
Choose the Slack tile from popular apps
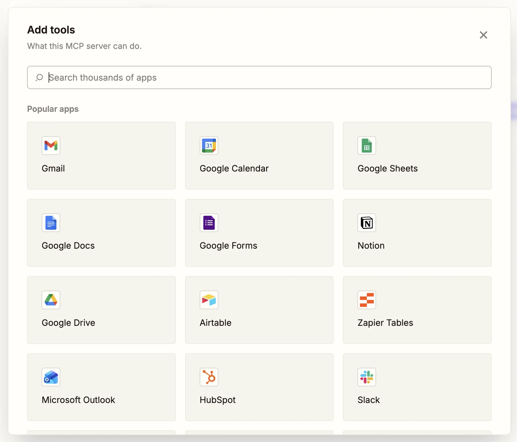[x=417, y=387]
